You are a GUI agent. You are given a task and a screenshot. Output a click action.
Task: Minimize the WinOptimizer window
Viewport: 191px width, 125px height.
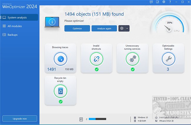176,2
